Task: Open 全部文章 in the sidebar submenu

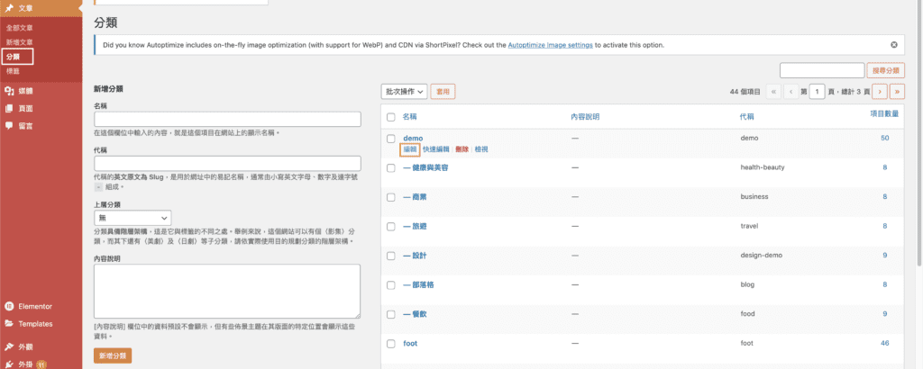Action: tap(20, 28)
